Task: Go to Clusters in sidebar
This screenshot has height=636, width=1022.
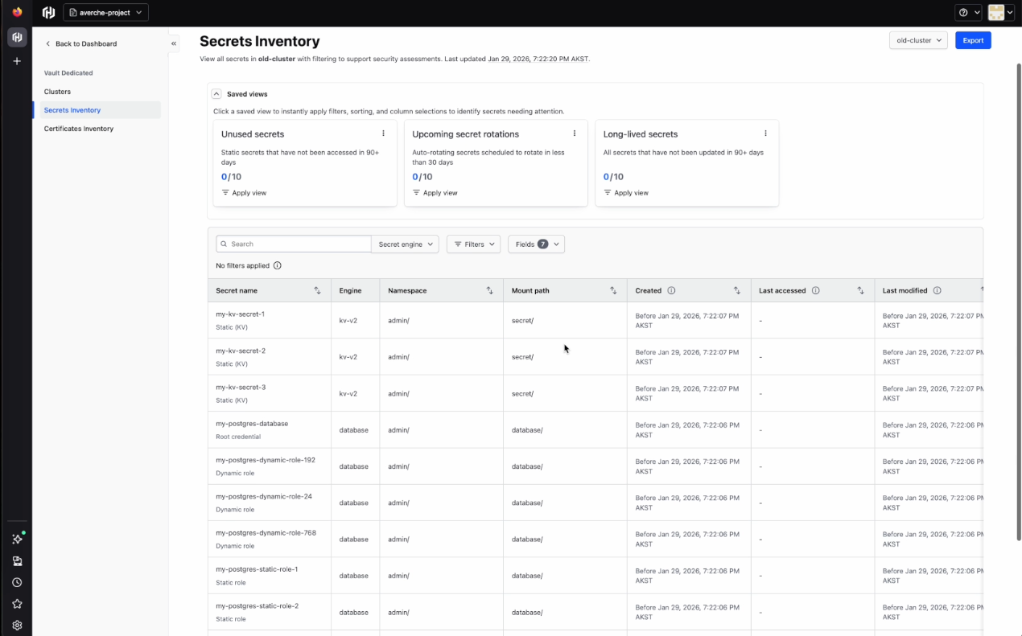Action: coord(57,92)
